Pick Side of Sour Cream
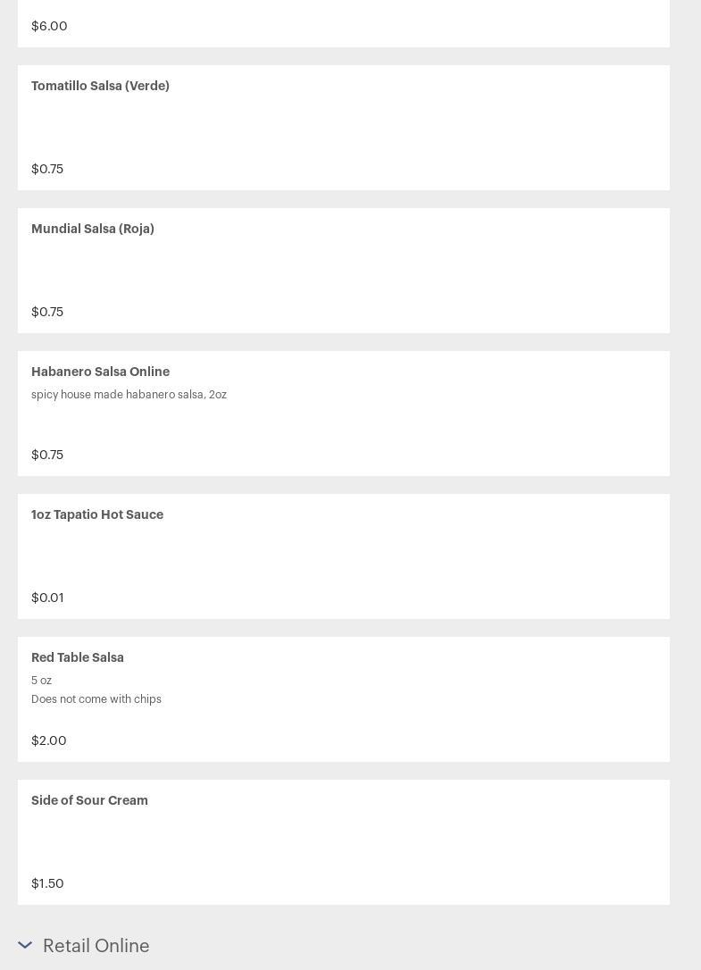The image size is (701, 970). coord(89,800)
